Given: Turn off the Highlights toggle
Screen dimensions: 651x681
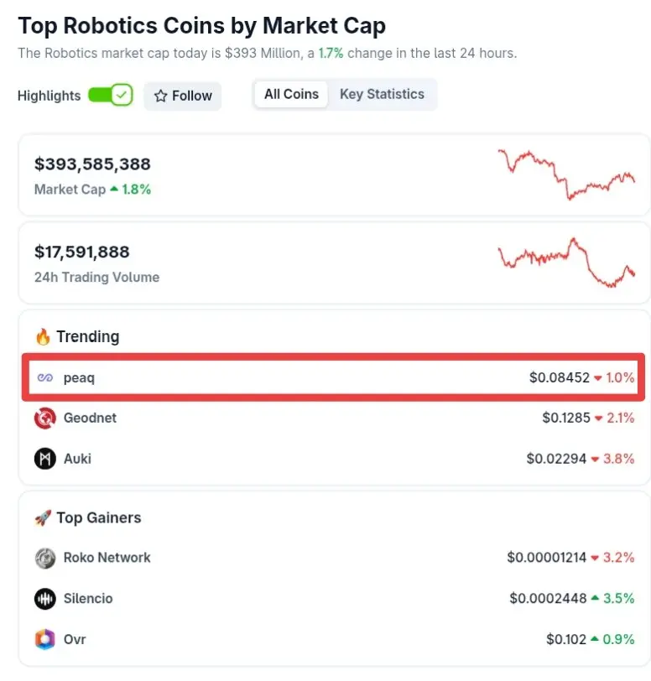Looking at the screenshot, I should pos(111,95).
